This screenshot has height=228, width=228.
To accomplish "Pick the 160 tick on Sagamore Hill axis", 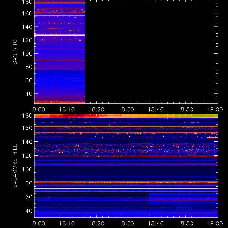I will point(27,128).
